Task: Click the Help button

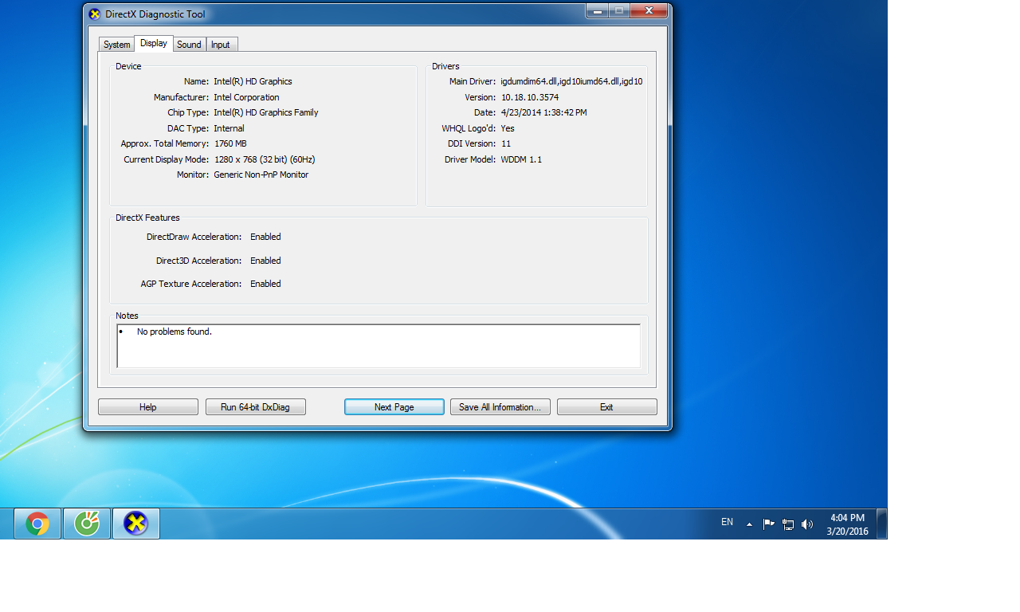Action: (148, 407)
